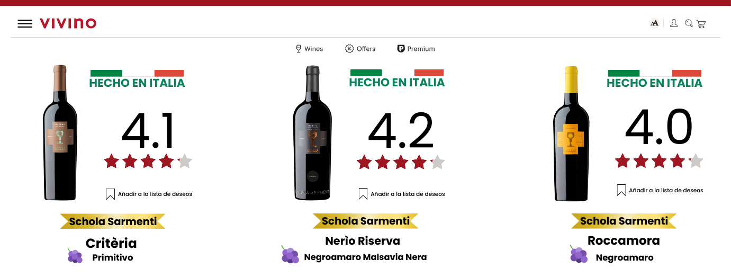Click the star rating under 4.2
Viewport: 731px width, 277px height.
(401, 162)
